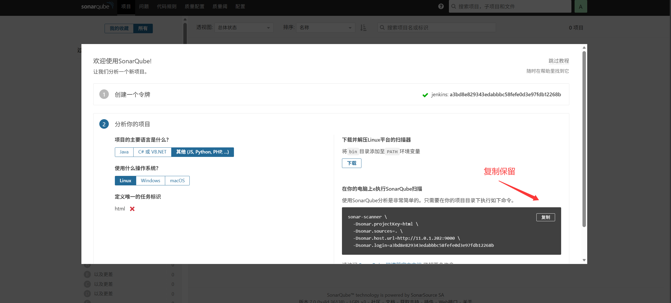Switch to 所有 projects
Viewport: 671px width, 303px height.
[143, 28]
